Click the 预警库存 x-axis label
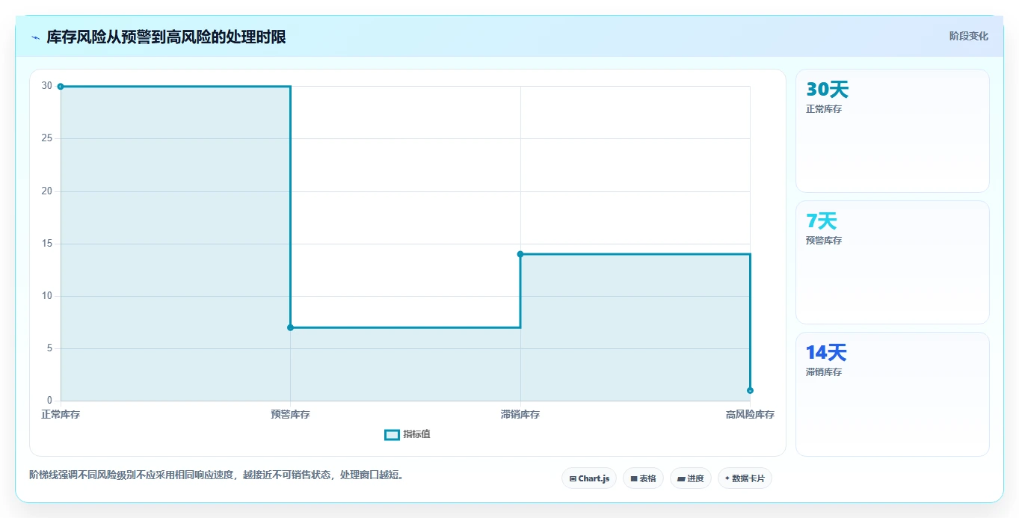 290,414
